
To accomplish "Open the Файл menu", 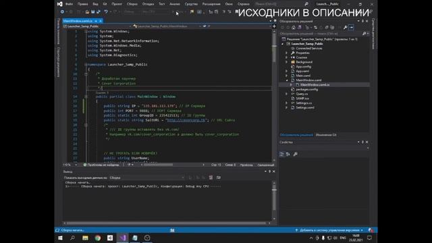I will 69,4.
